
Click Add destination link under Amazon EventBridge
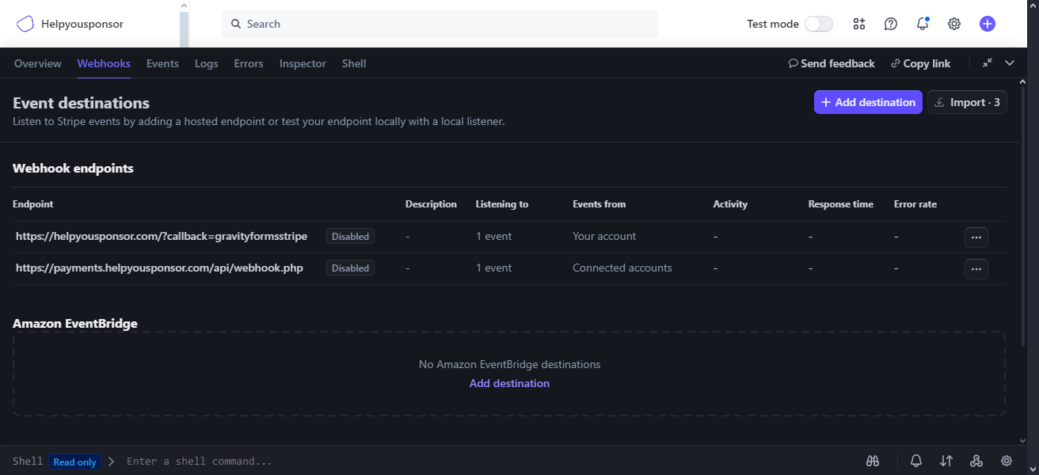509,383
